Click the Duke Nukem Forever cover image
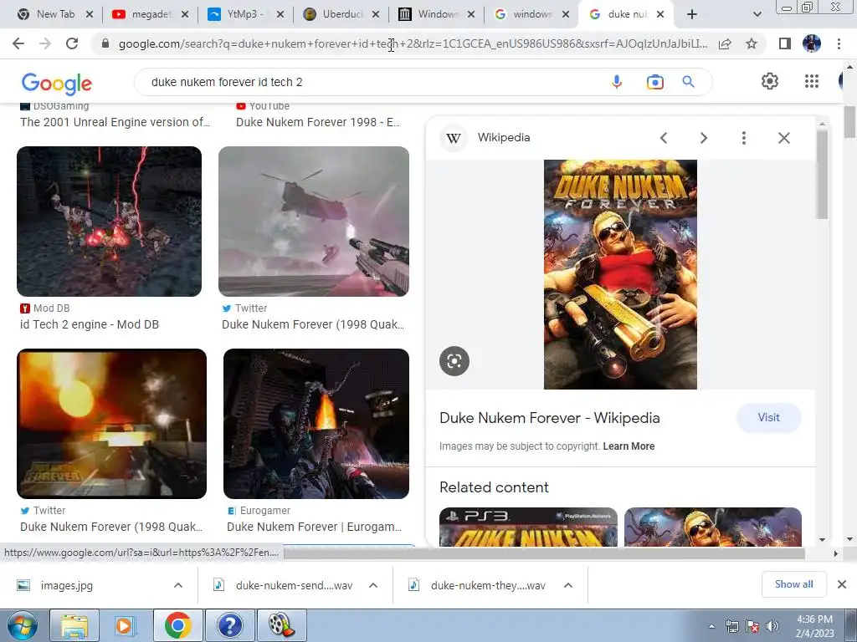This screenshot has width=857, height=642. pos(620,274)
